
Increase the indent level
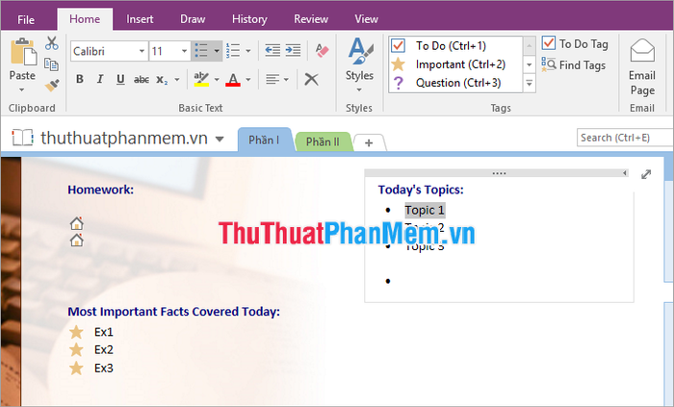293,51
